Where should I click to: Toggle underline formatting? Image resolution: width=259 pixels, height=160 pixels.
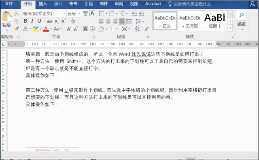tap(39, 21)
